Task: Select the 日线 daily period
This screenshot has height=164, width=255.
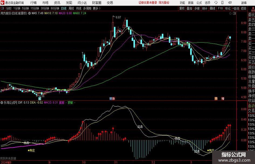Action: [x=64, y=8]
